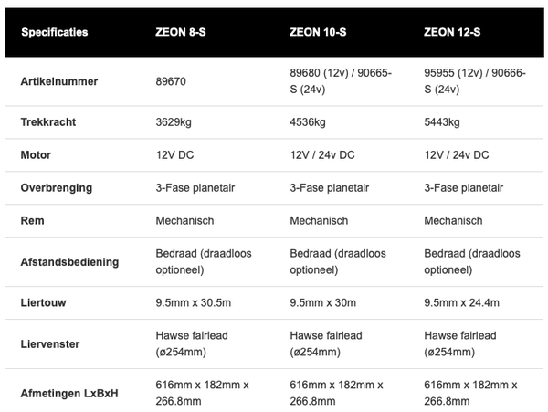This screenshot has height=412, width=548.
Task: Click the 5443kg pulling force value
Action: pyautogui.click(x=443, y=122)
